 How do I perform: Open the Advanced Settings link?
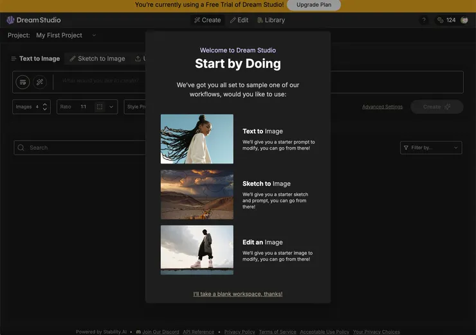(x=382, y=107)
